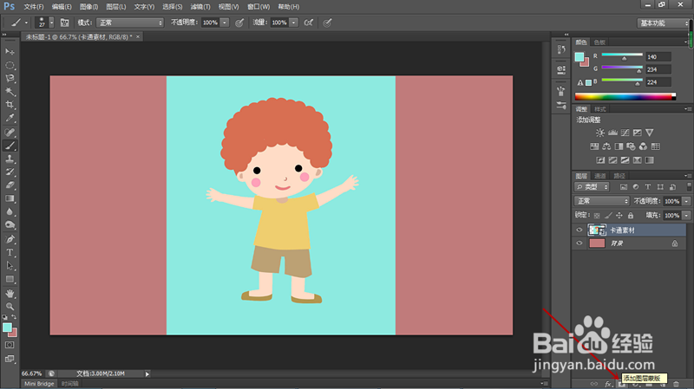The width and height of the screenshot is (694, 389).
Task: Open the Brush panel toggle icon
Action: [64, 23]
